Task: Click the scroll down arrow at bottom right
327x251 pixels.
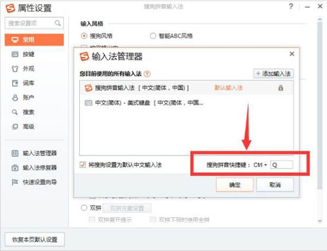Action: 320,221
